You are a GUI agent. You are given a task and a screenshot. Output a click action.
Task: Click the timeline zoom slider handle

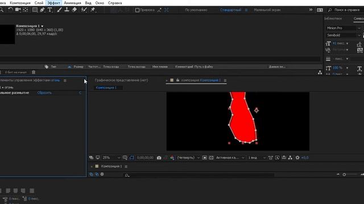tap(344, 175)
